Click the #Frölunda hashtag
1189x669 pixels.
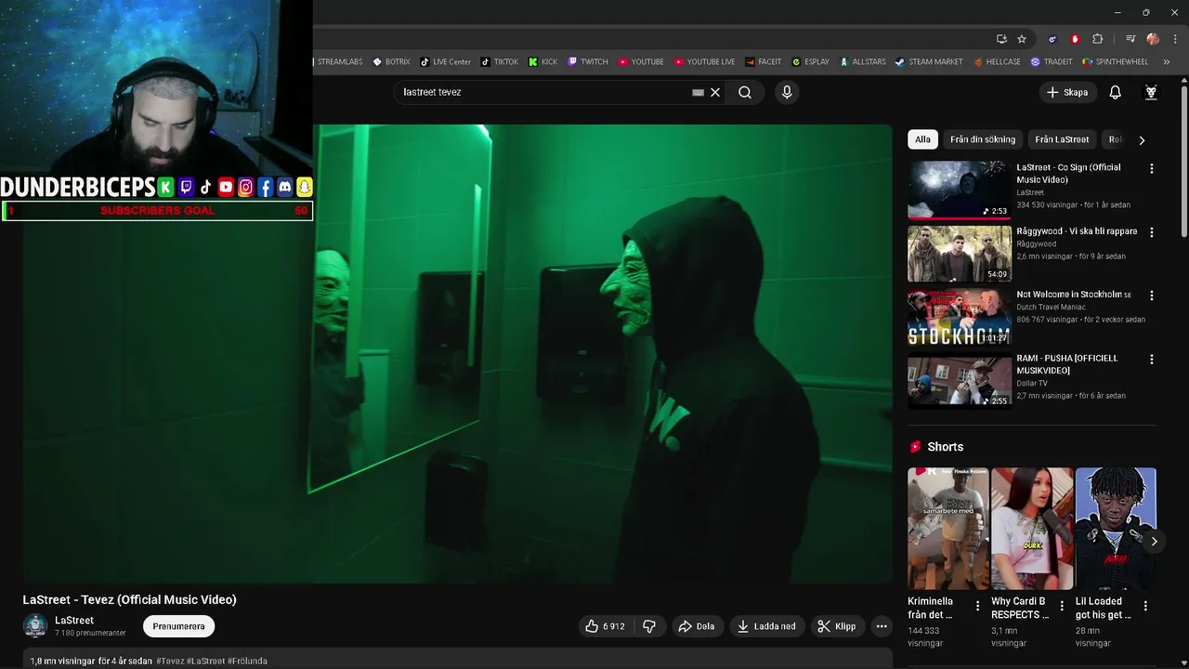click(247, 662)
